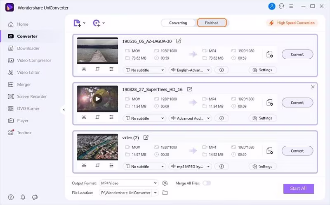This screenshot has width=330, height=205.
Task: Convert the SuperTrees video
Action: click(297, 103)
